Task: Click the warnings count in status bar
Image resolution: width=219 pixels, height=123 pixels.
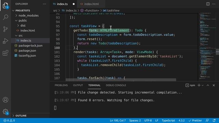Action: 12,121
